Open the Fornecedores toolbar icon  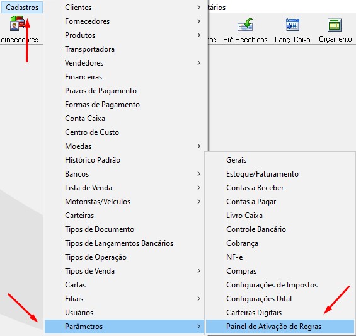click(x=17, y=23)
